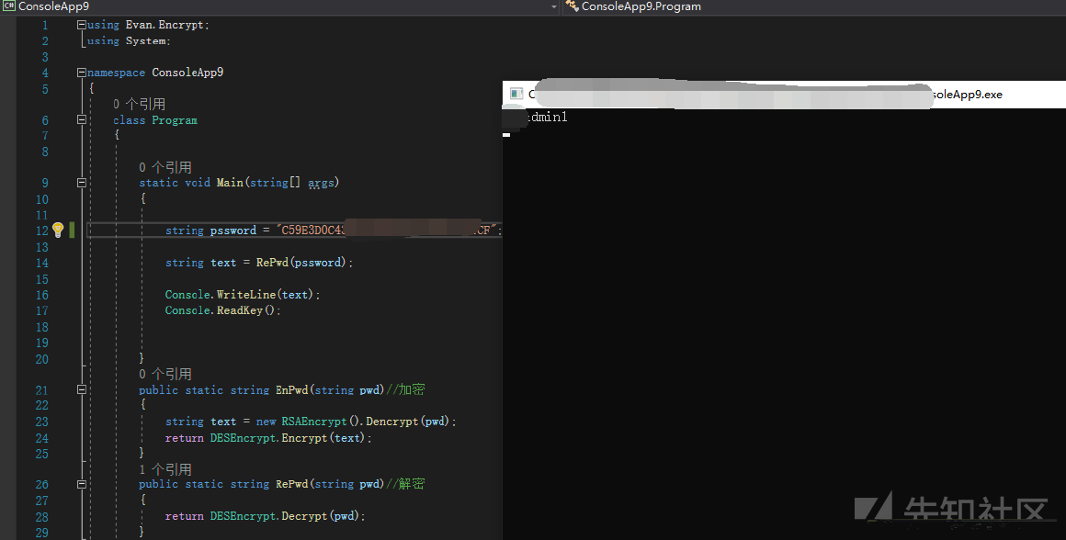Click the 'EnPwd' method name on line 21
Image resolution: width=1066 pixels, height=540 pixels.
pyautogui.click(x=291, y=390)
